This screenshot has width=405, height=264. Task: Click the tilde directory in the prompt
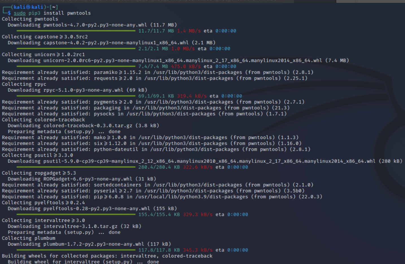click(54, 7)
